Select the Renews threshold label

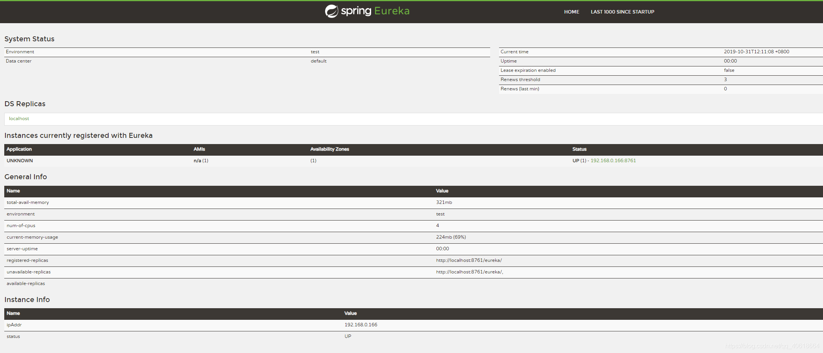[x=520, y=80]
